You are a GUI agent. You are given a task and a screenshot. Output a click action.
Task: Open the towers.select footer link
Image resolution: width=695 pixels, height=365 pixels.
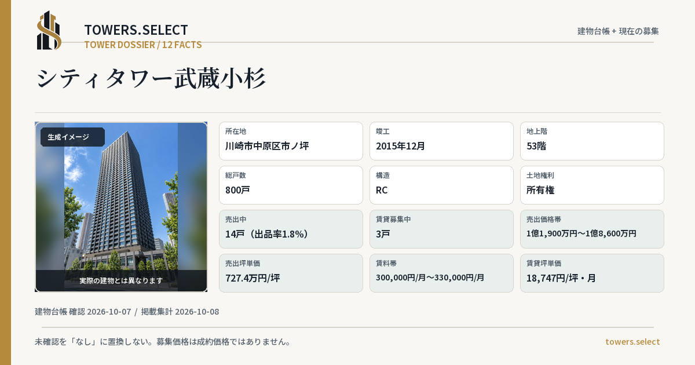point(632,342)
